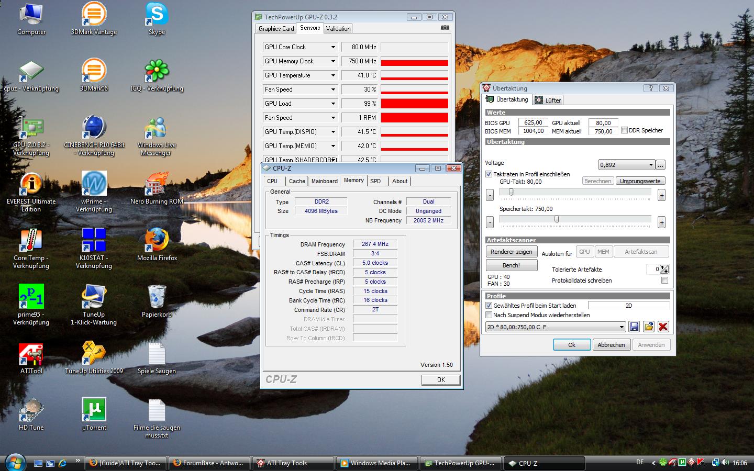The width and height of the screenshot is (754, 471).
Task: Click the GPU-Takt slider handle
Action: tap(511, 192)
